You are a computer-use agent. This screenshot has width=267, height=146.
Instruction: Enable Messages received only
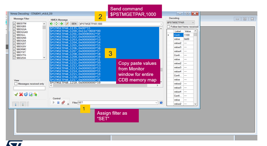click(16, 84)
